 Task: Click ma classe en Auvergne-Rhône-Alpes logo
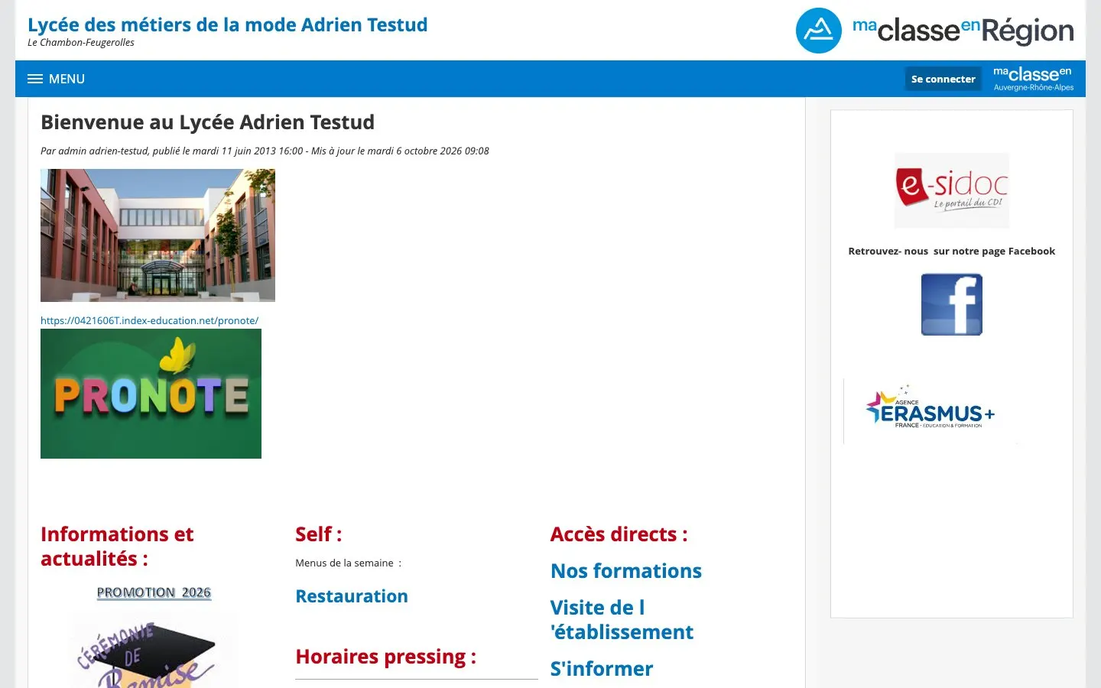pos(1033,79)
